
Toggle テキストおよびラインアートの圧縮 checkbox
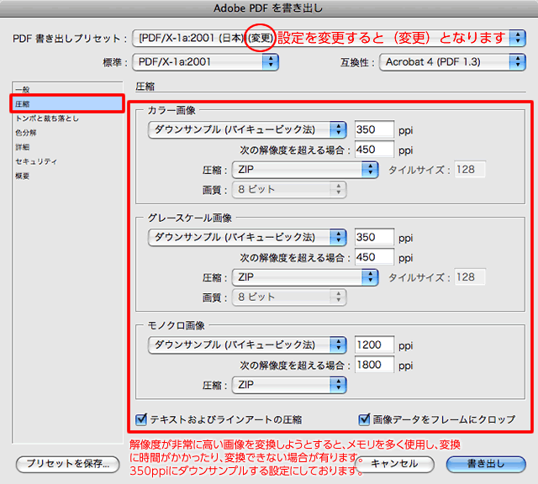click(x=141, y=419)
